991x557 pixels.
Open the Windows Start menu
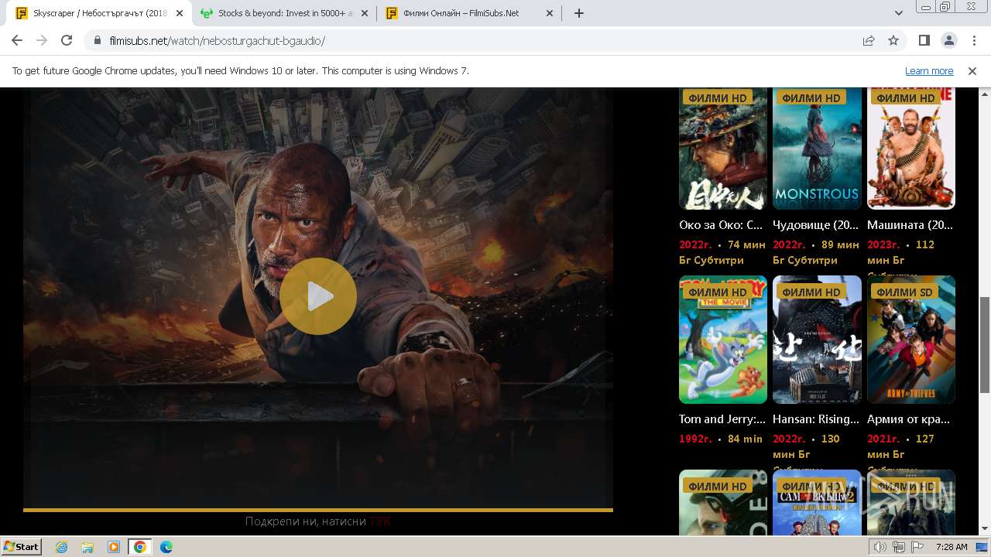click(22, 546)
